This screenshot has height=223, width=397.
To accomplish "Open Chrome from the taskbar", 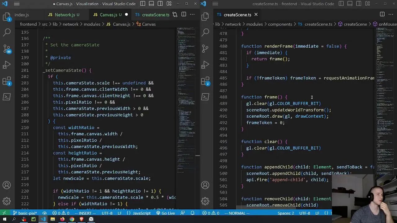I will tap(72, 219).
